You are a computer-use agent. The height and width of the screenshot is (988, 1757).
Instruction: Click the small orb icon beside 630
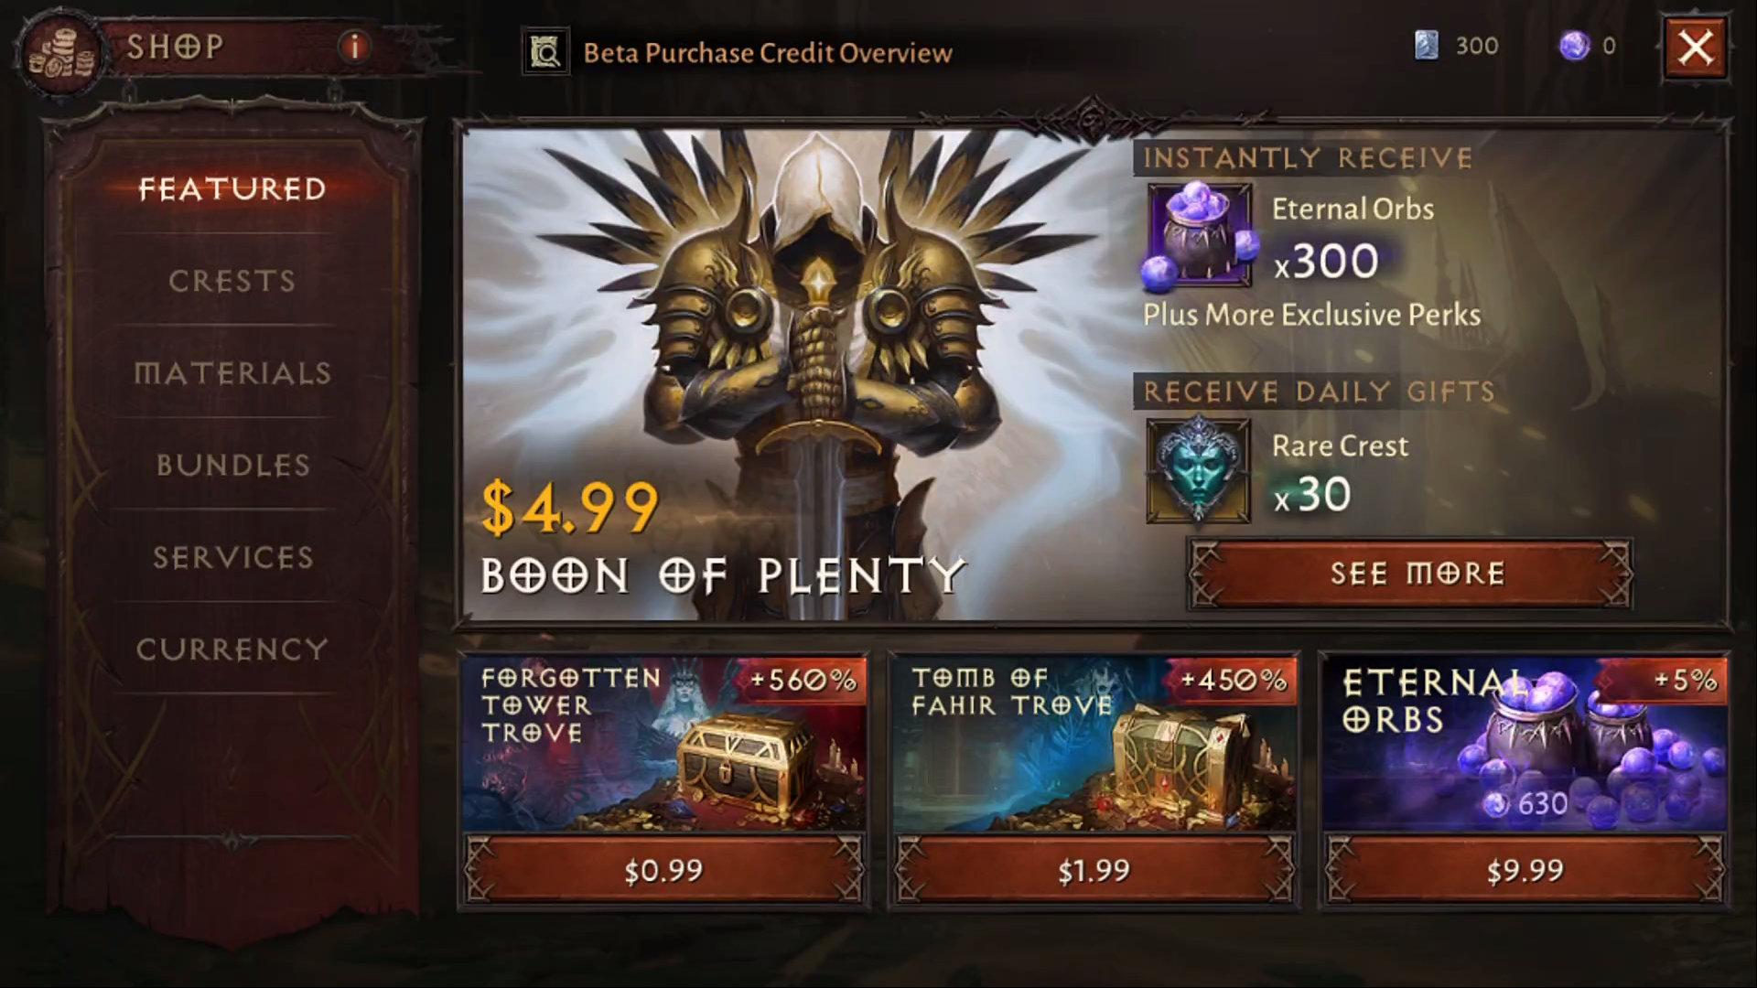pos(1496,804)
